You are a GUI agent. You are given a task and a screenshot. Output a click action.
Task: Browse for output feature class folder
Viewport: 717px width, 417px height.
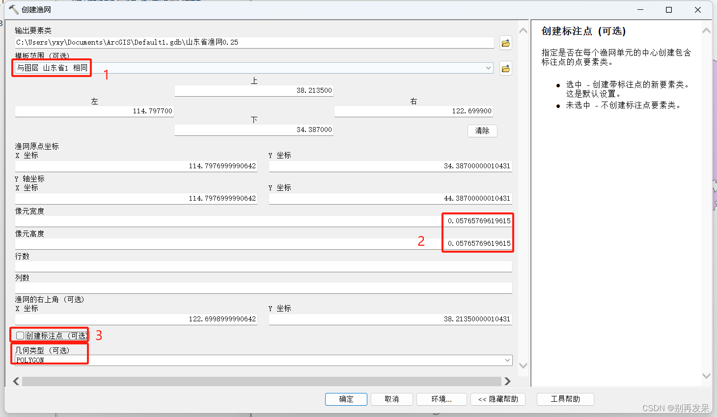point(505,43)
